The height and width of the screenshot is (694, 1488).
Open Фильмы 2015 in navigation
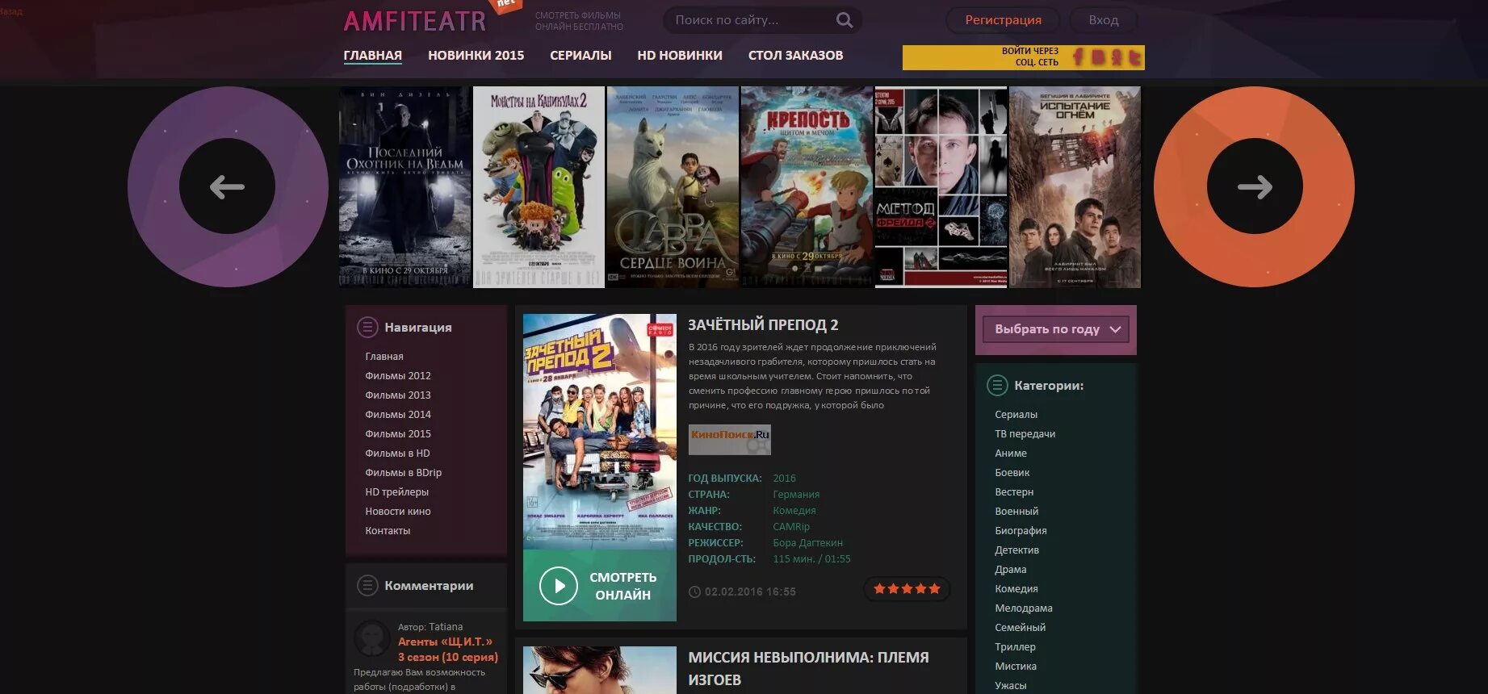398,434
